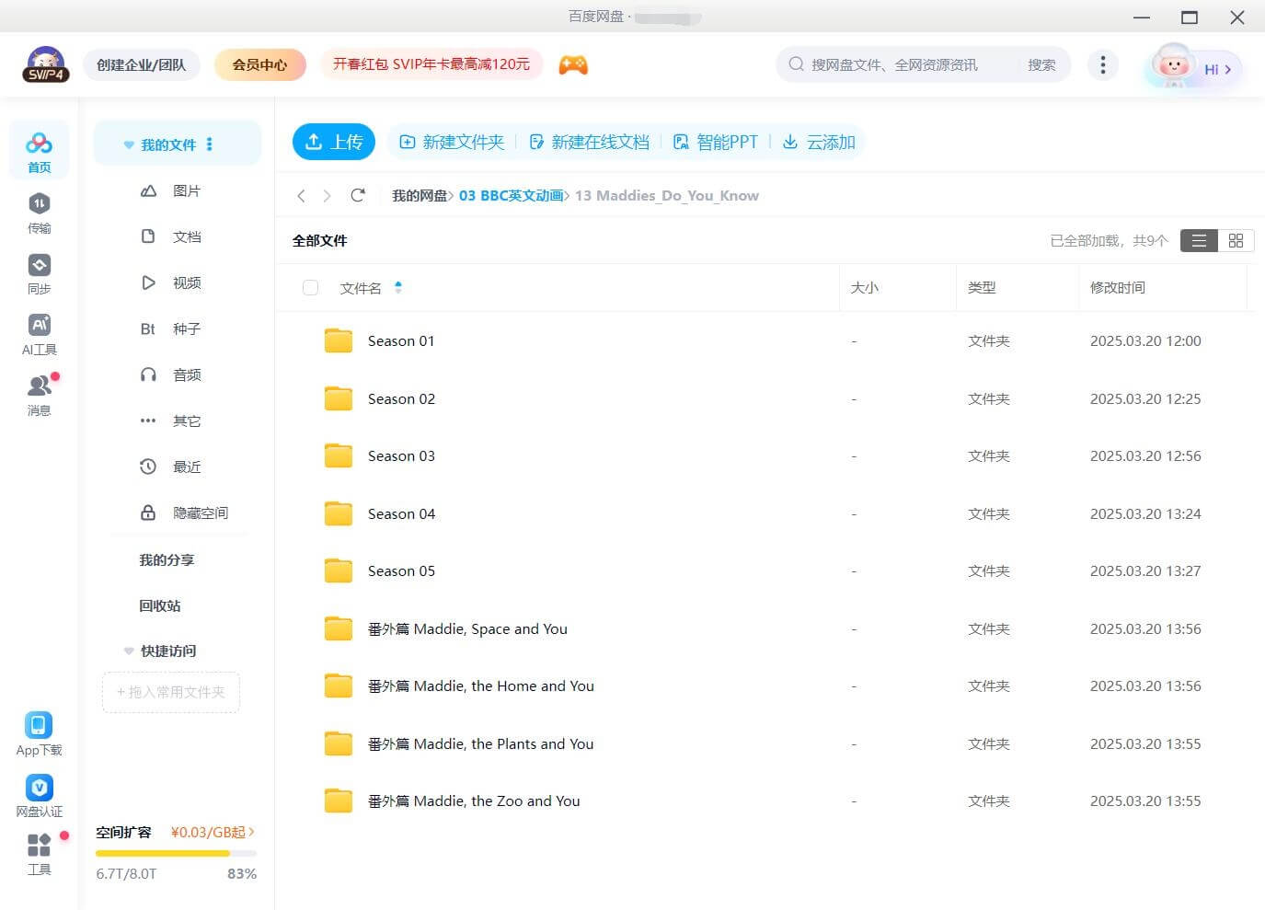Go to 03 BBC英文动画 in the breadcrumb
This screenshot has height=910, width=1265.
[510, 195]
